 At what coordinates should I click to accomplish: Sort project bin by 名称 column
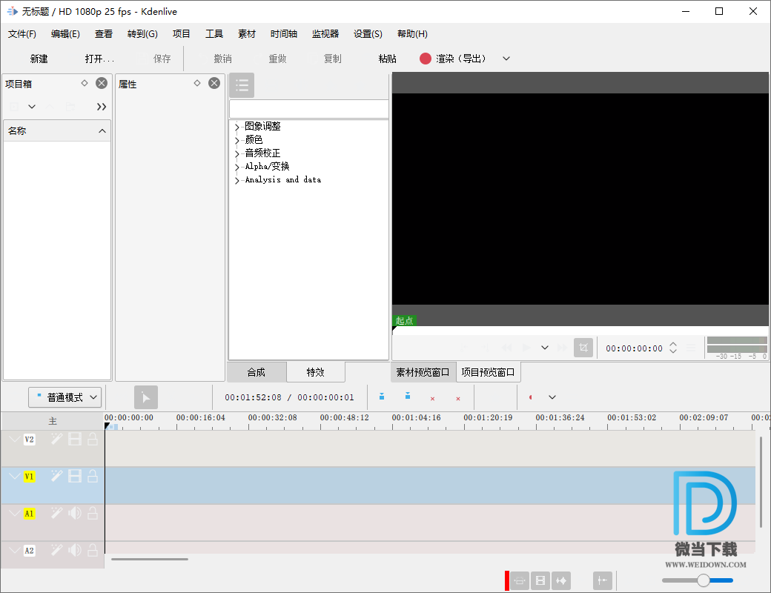pos(57,130)
